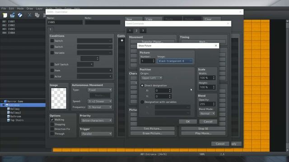Open the Speed dropdown
Viewport: 289px width, 162px height.
tap(100, 101)
